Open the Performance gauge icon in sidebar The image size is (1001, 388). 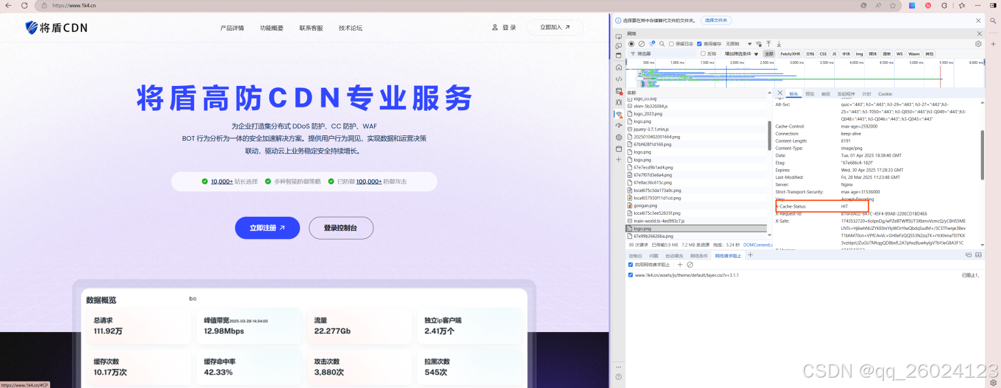[x=618, y=126]
